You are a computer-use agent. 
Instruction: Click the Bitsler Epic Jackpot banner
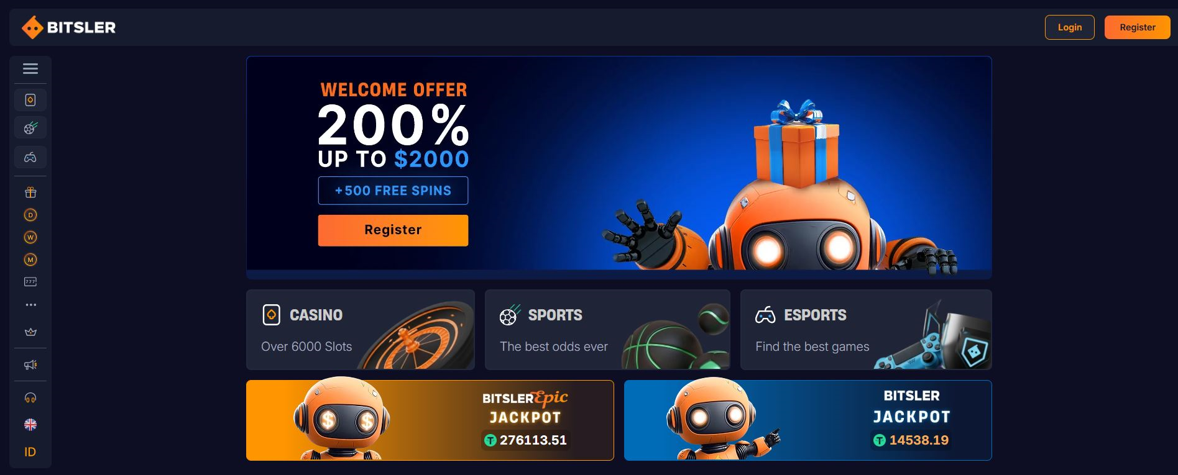tap(430, 420)
